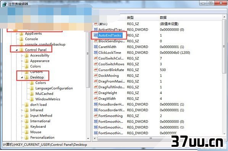228x151 pixels.
Task: Expand the Input Method key
Action: [22, 116]
